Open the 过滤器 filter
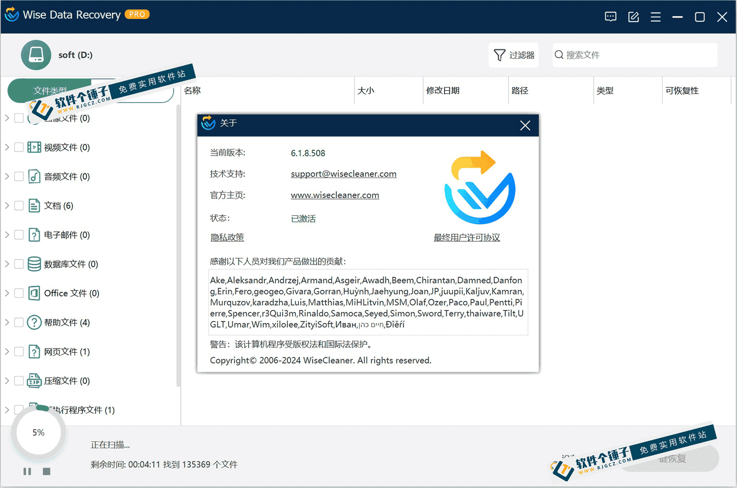Image resolution: width=737 pixels, height=488 pixels. point(513,55)
